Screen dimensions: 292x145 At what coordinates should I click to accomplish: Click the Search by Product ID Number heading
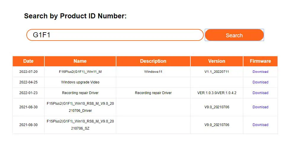[x=75, y=16]
